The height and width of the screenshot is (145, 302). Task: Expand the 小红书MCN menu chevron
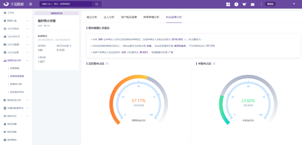click(x=27, y=37)
